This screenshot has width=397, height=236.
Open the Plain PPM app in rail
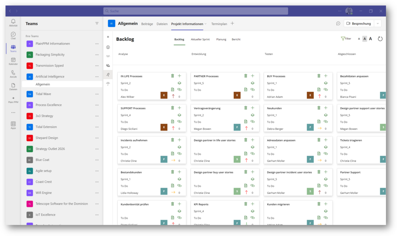coord(13,99)
